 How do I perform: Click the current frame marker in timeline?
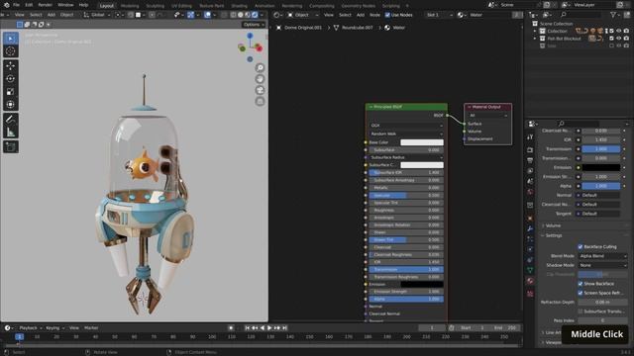click(x=20, y=336)
